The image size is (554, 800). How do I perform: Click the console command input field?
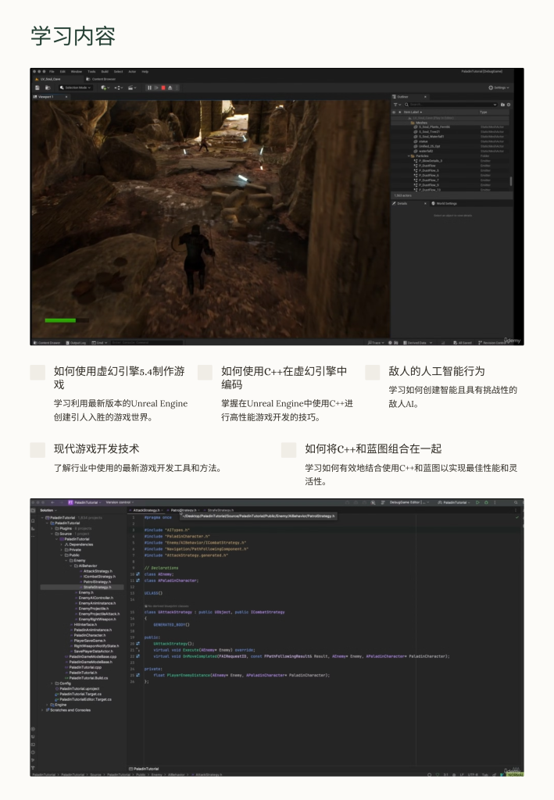coord(145,343)
